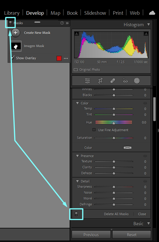
Task: Open the cloud sync icon
Action: [x=152, y=13]
